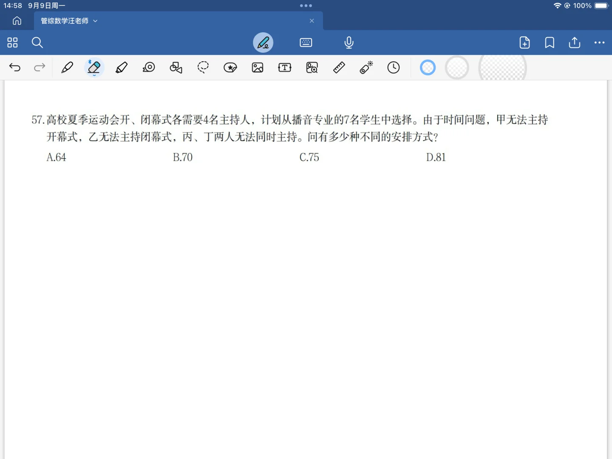Open the timer or history clock tool
The height and width of the screenshot is (459, 612).
[x=394, y=67]
